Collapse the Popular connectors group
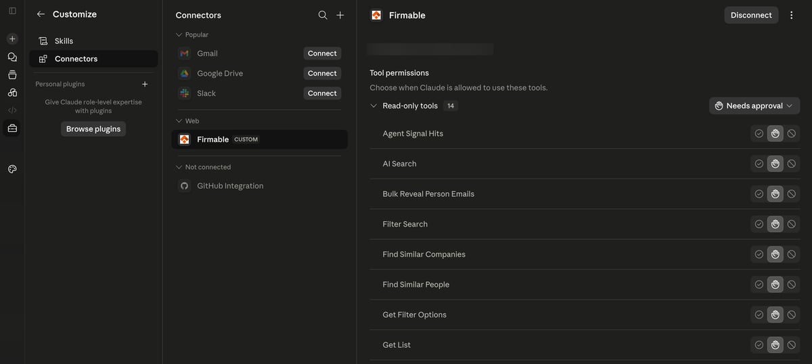 click(x=179, y=35)
